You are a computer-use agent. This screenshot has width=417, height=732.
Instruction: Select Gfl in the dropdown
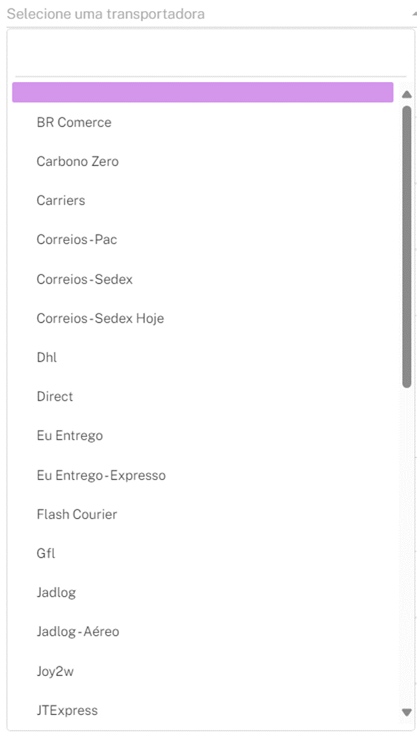click(45, 553)
